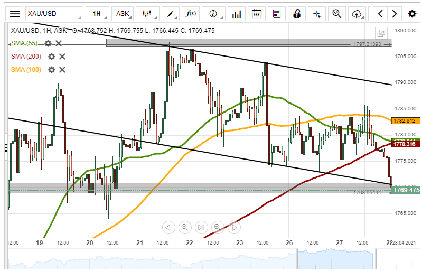Open the XAU/USD instrument selector
This screenshot has width=422, height=271.
tap(54, 14)
